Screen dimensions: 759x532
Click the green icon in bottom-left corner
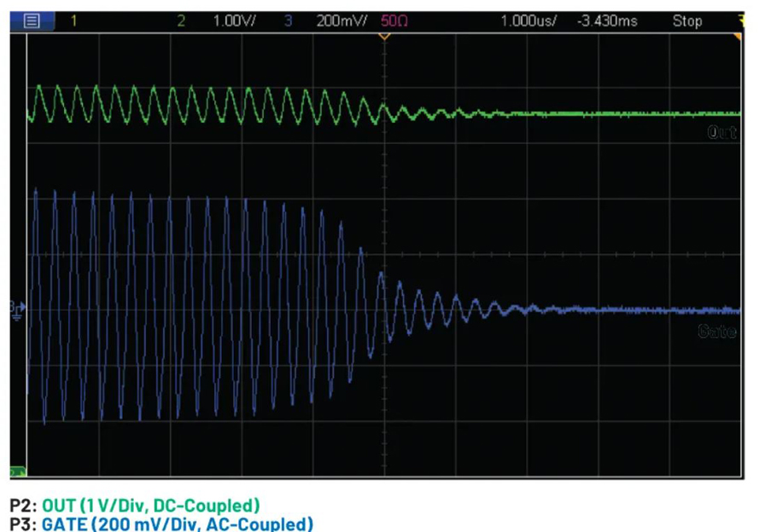pyautogui.click(x=17, y=471)
